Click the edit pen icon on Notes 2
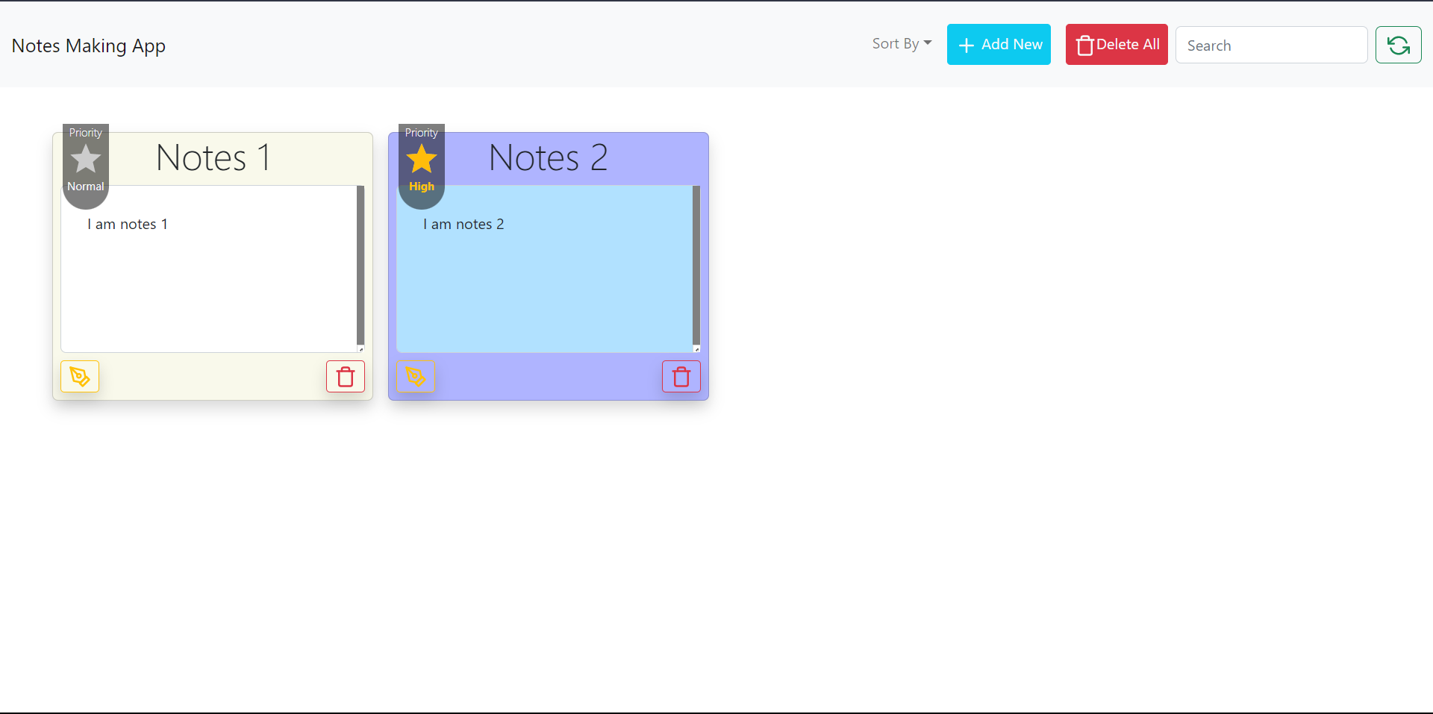The height and width of the screenshot is (714, 1433). point(416,377)
